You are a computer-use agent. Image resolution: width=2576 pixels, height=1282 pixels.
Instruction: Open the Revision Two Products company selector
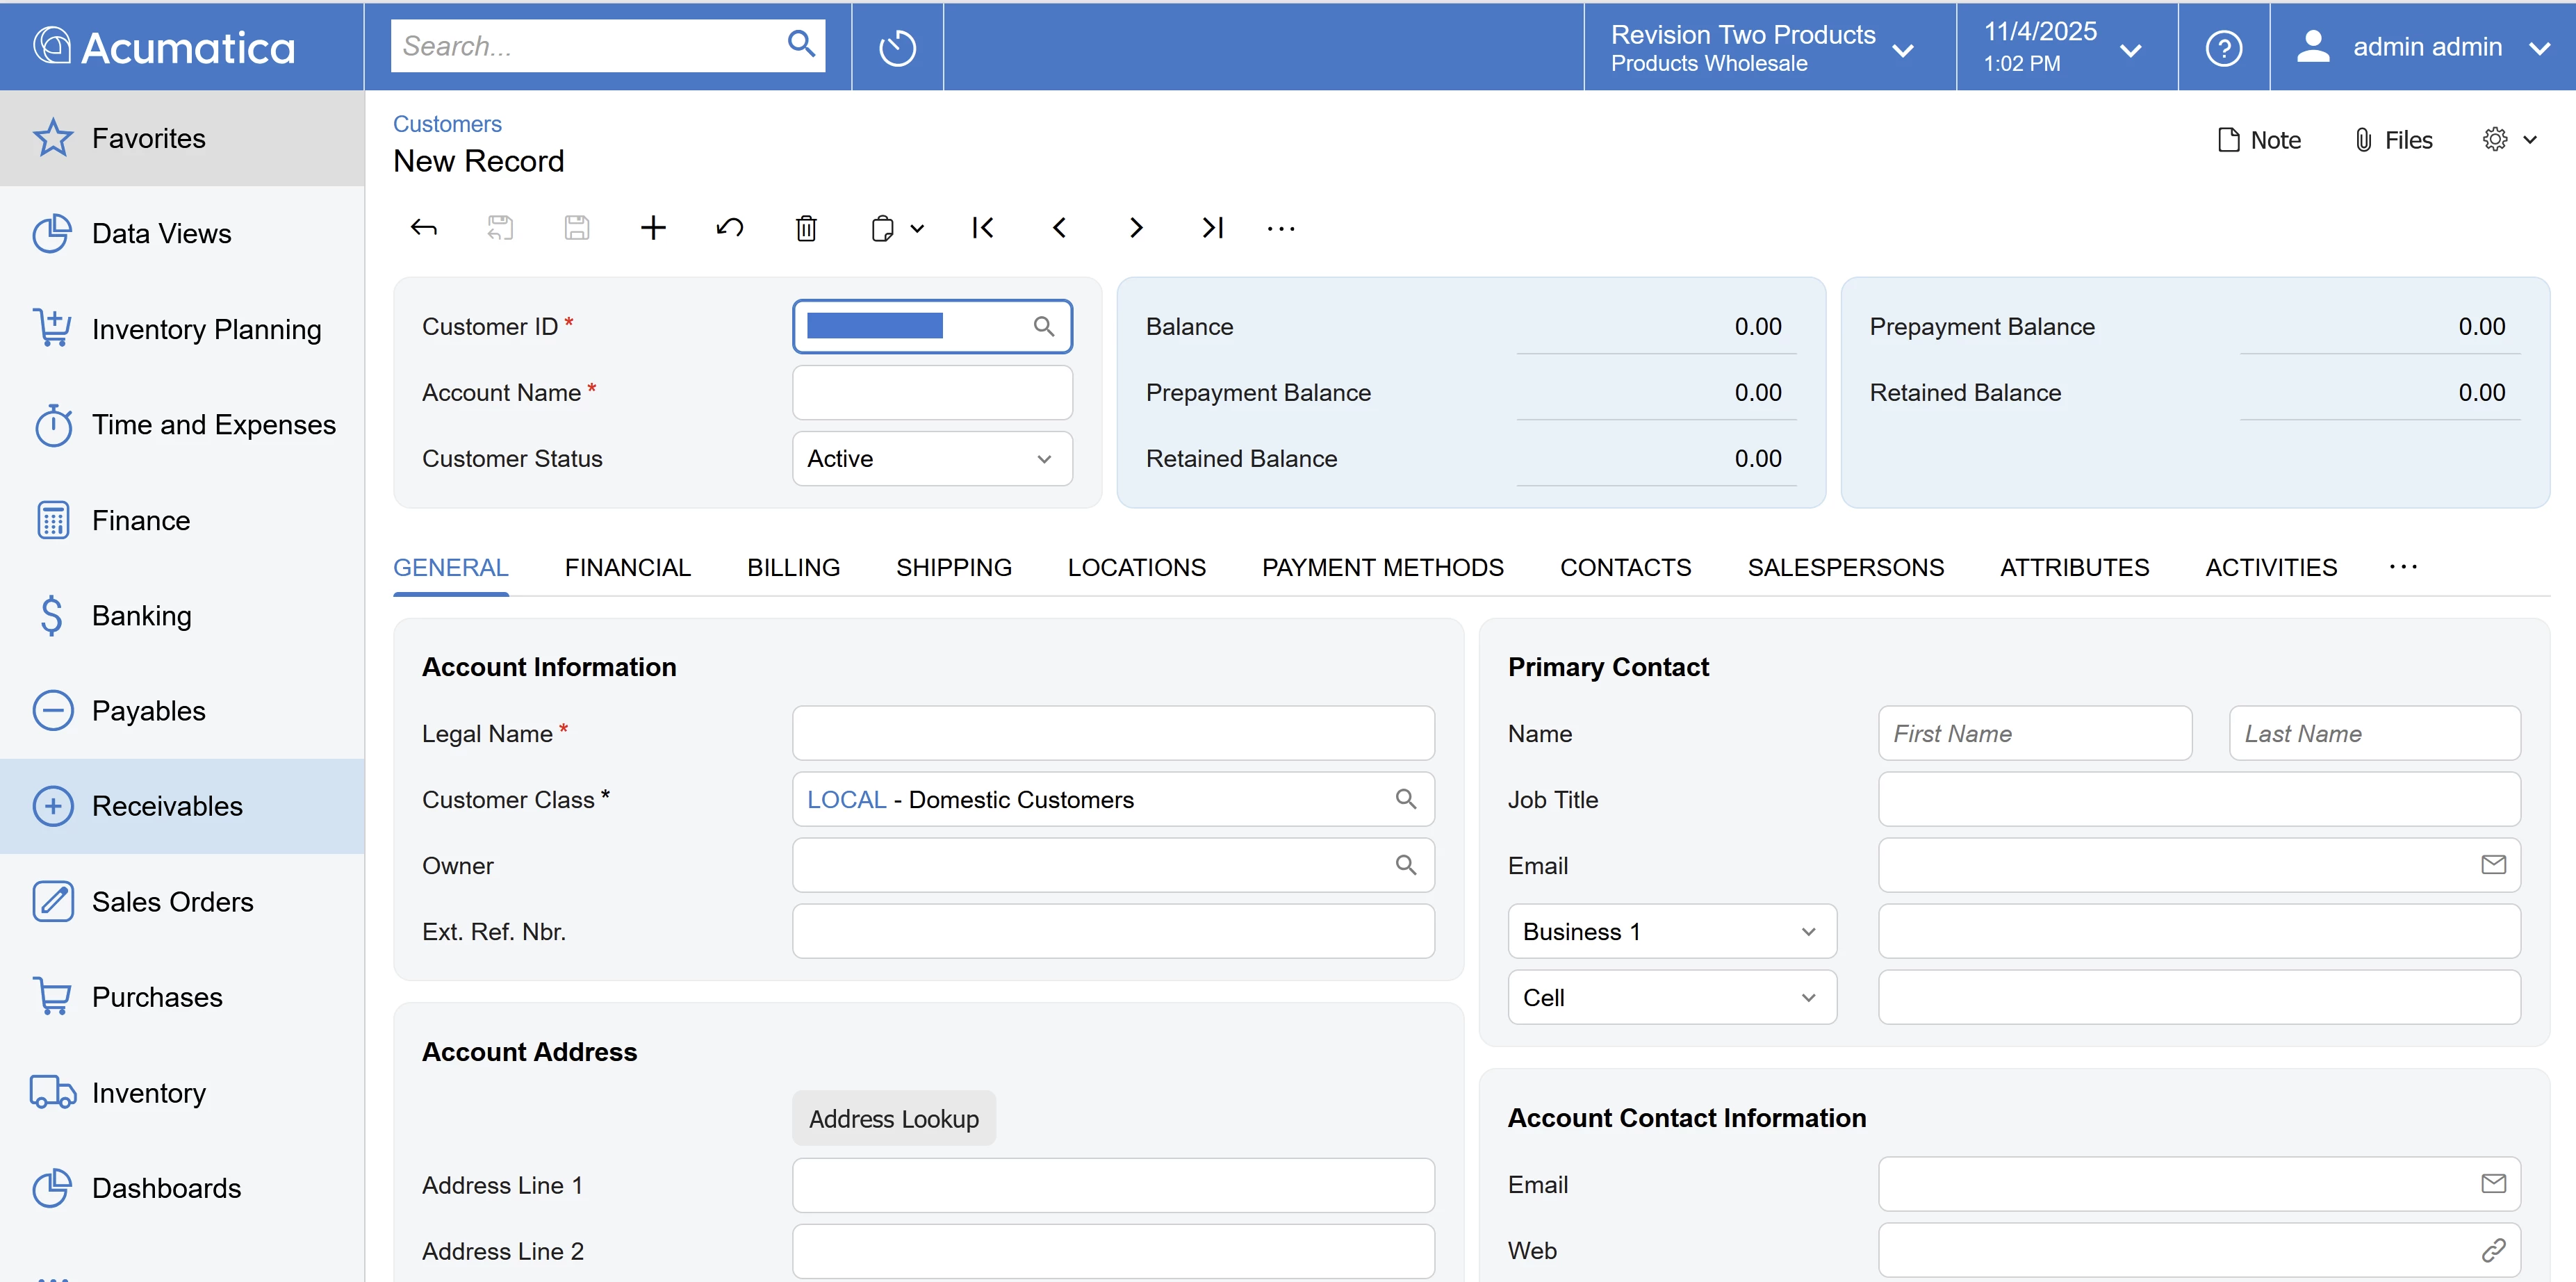click(x=1762, y=48)
